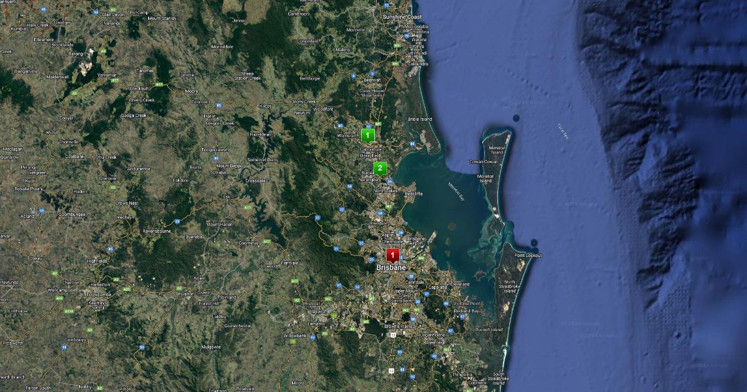Click the Capalaba label
The width and height of the screenshot is (747, 392).
(438, 287)
